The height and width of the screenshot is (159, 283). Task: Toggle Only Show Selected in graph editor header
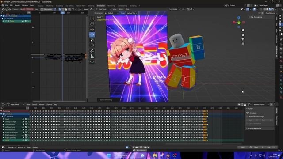pos(60,9)
